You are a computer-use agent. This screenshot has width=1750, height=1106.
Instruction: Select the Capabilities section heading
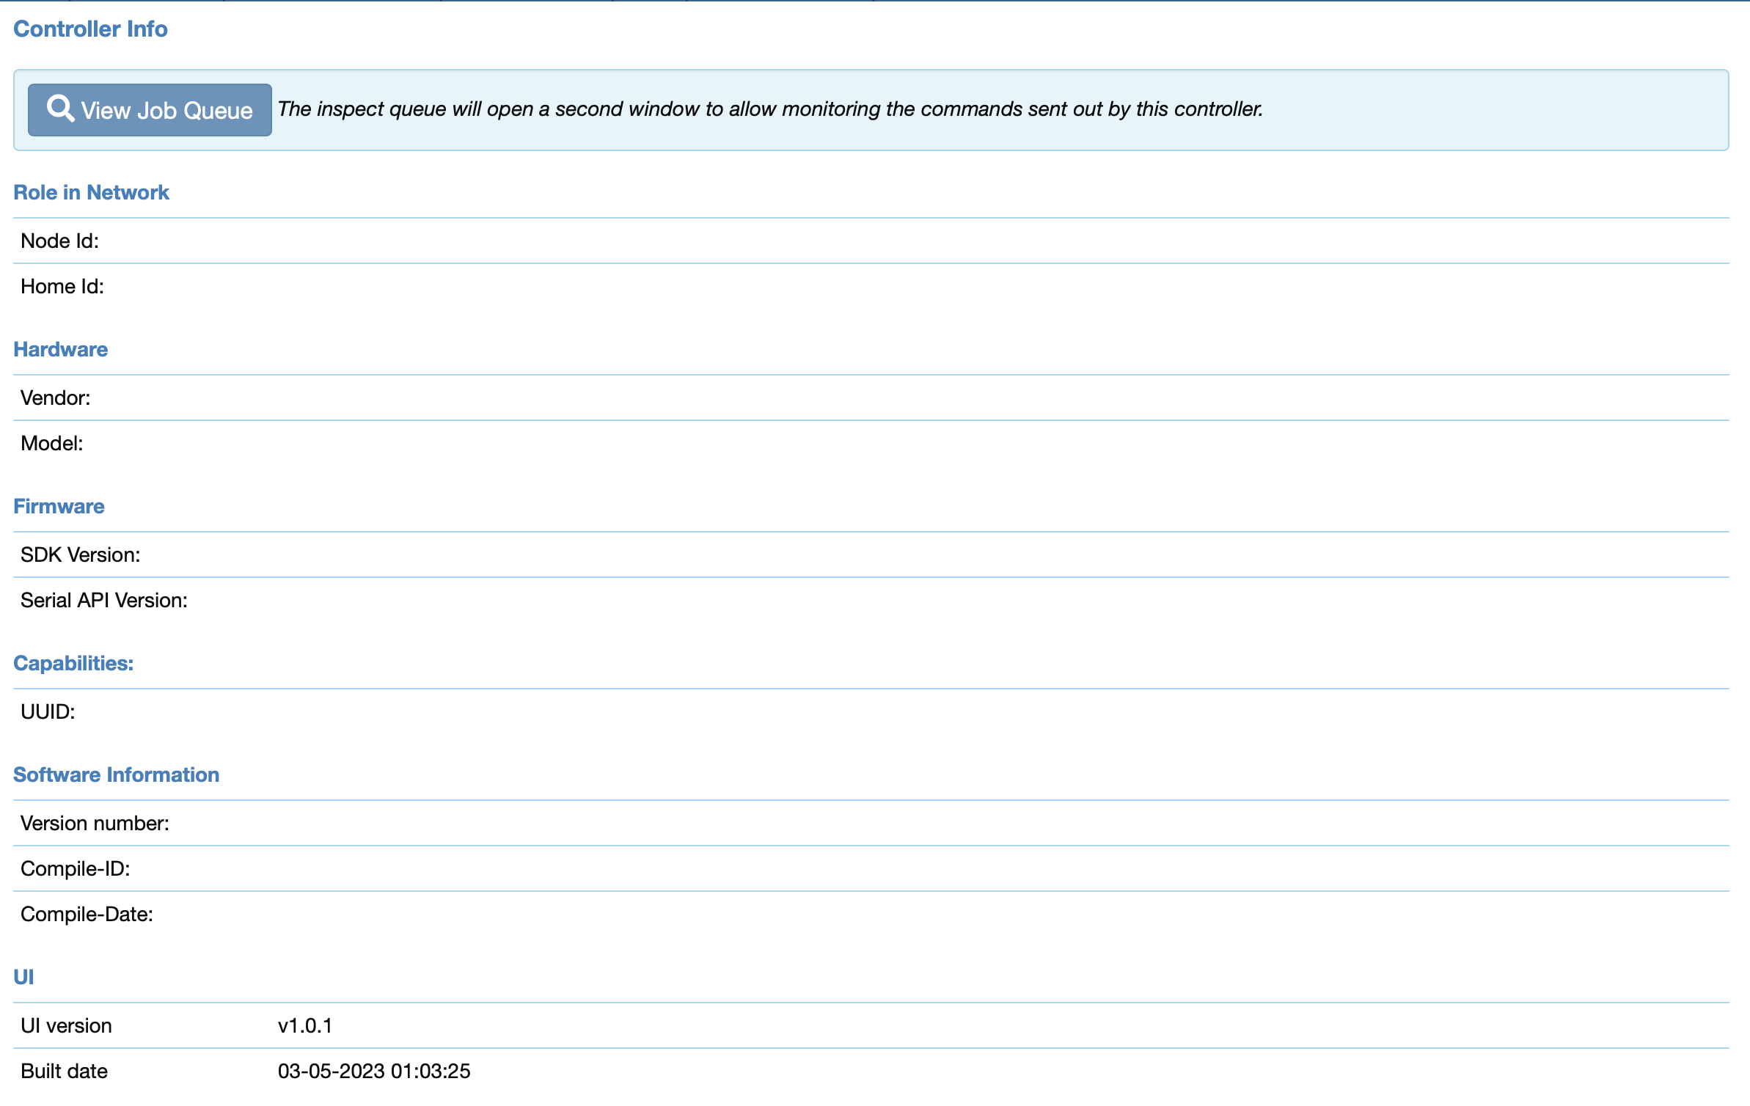coord(73,663)
